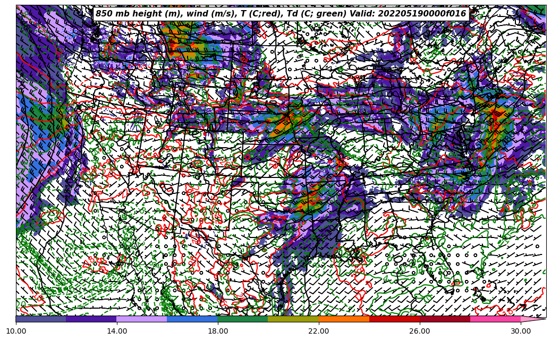Viewport: 551px width, 340px height.
Task: Select the indigo 12–14 colorbar segment
Action: [91, 319]
